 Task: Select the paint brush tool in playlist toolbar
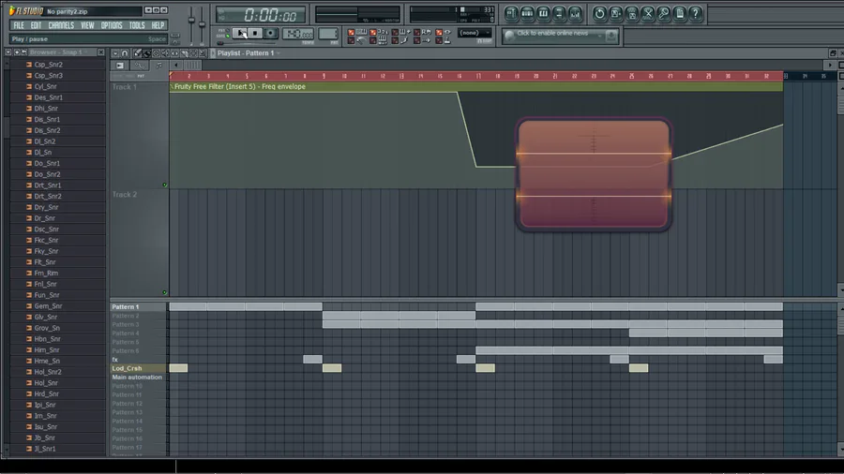[x=147, y=53]
